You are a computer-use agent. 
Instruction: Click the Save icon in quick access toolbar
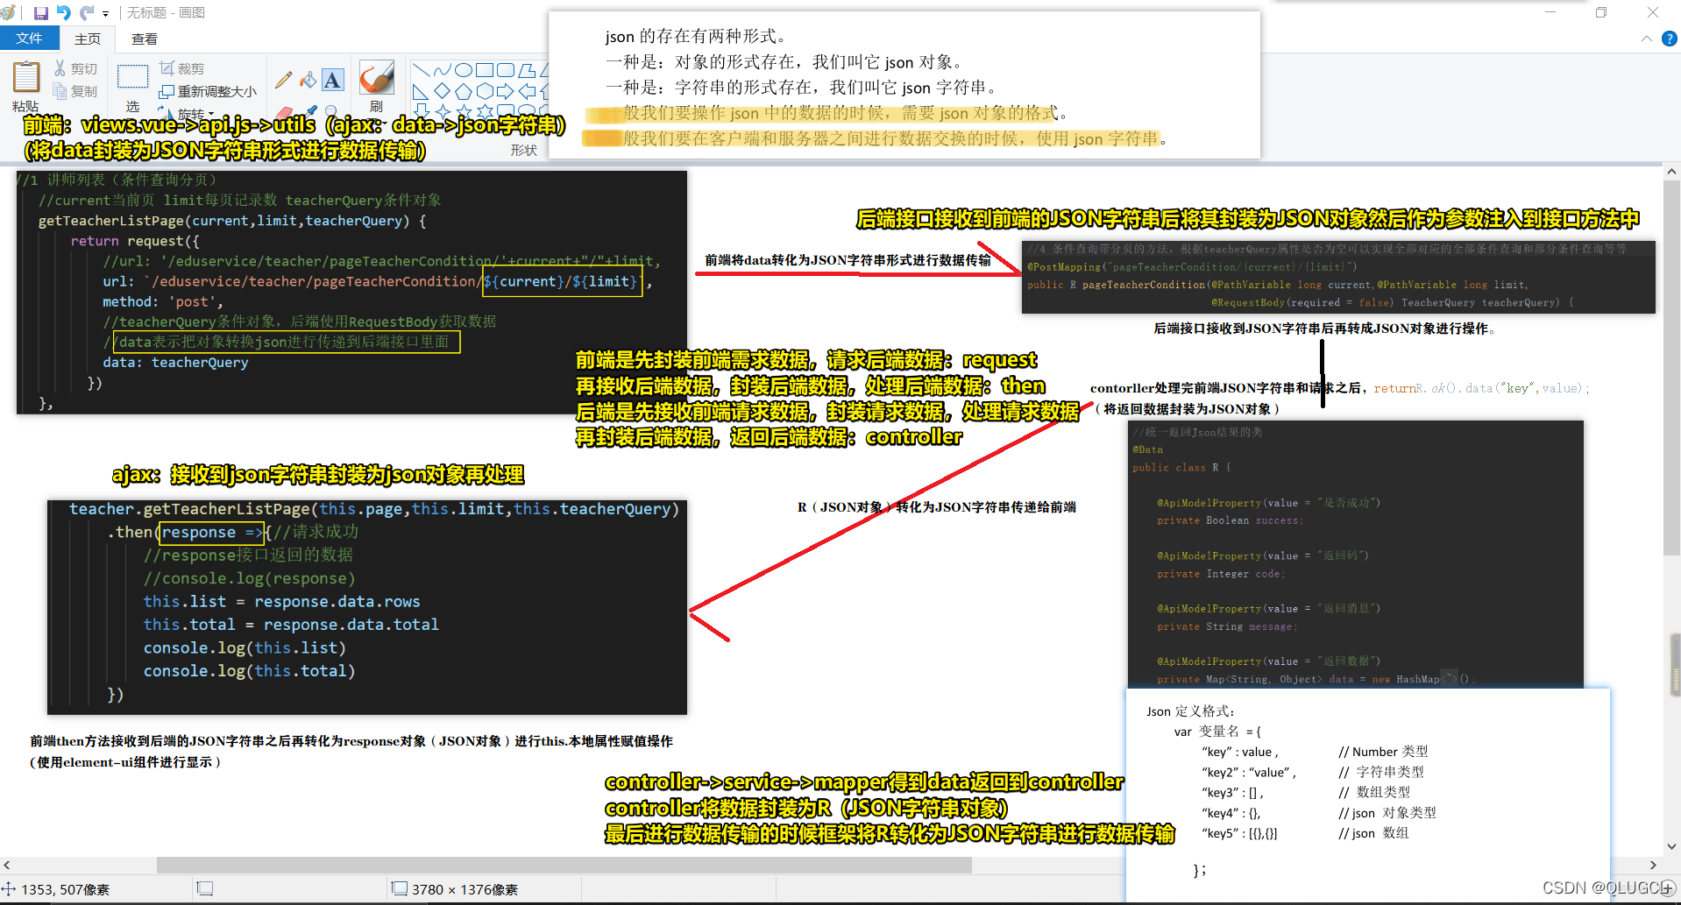click(40, 13)
